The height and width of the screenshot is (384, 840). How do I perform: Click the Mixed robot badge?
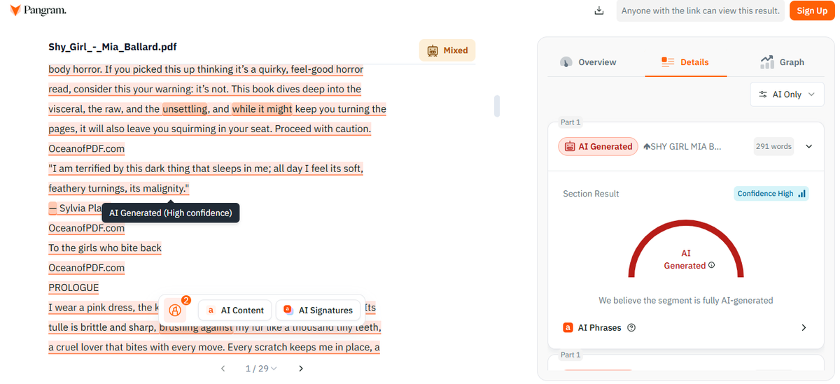[447, 50]
